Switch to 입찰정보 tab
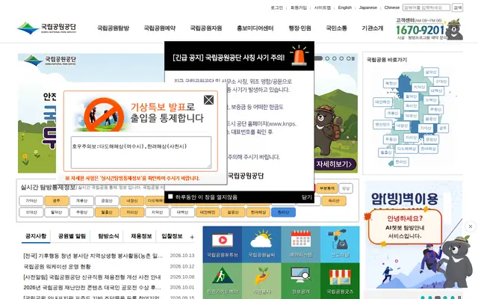Image resolution: width=478 pixels, height=299 pixels. (172, 236)
